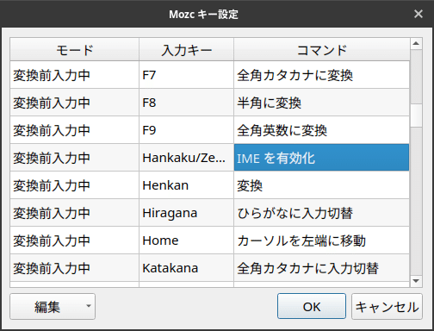Select the F9 key cell

point(187,130)
